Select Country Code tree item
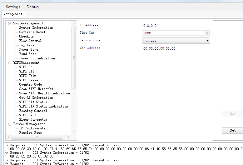The width and height of the screenshot is (243, 165). tap(30, 84)
